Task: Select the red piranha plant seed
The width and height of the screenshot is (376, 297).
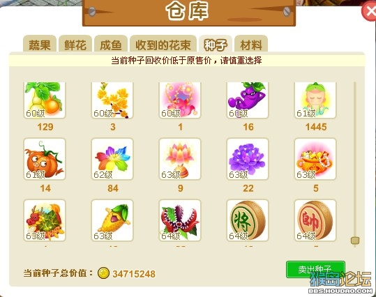Action: [x=180, y=220]
